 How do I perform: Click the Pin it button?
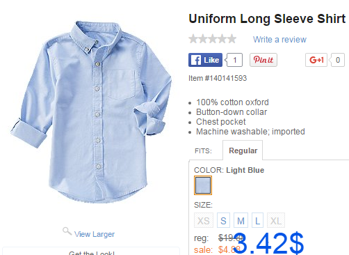(x=263, y=60)
